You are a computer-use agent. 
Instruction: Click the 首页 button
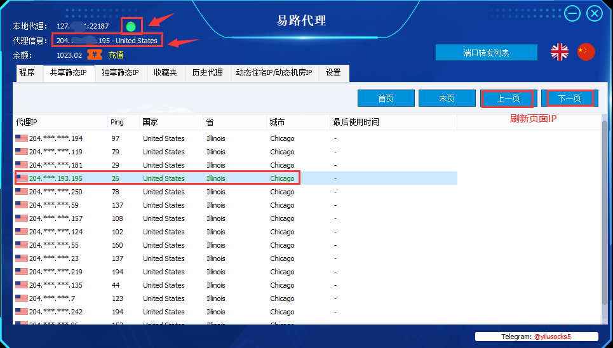click(x=386, y=98)
